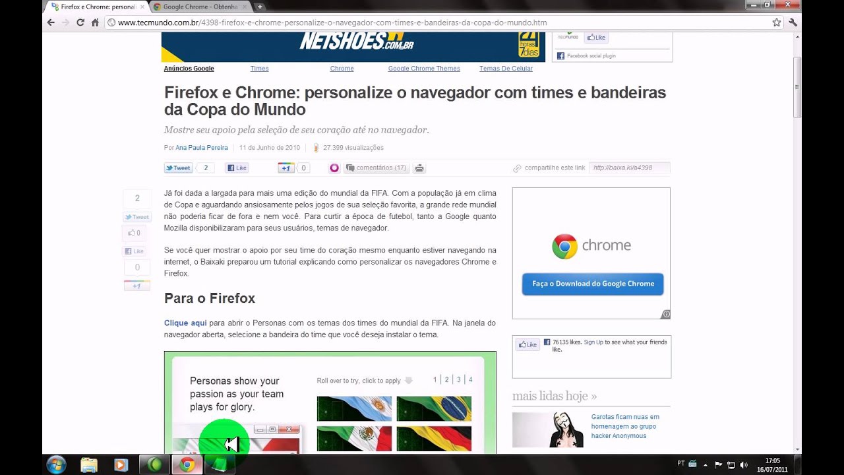Click the printer icon to print article
Image resolution: width=844 pixels, height=475 pixels.
click(419, 168)
